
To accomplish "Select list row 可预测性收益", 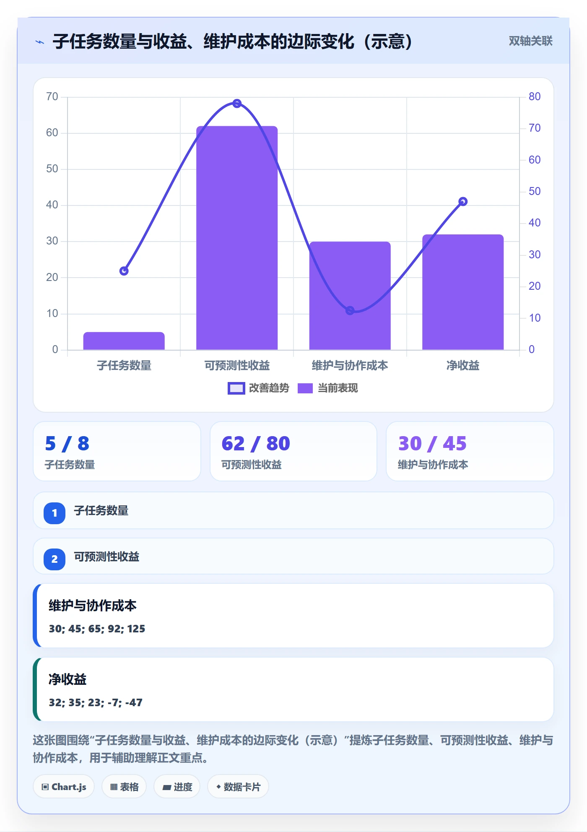I will tap(293, 556).
